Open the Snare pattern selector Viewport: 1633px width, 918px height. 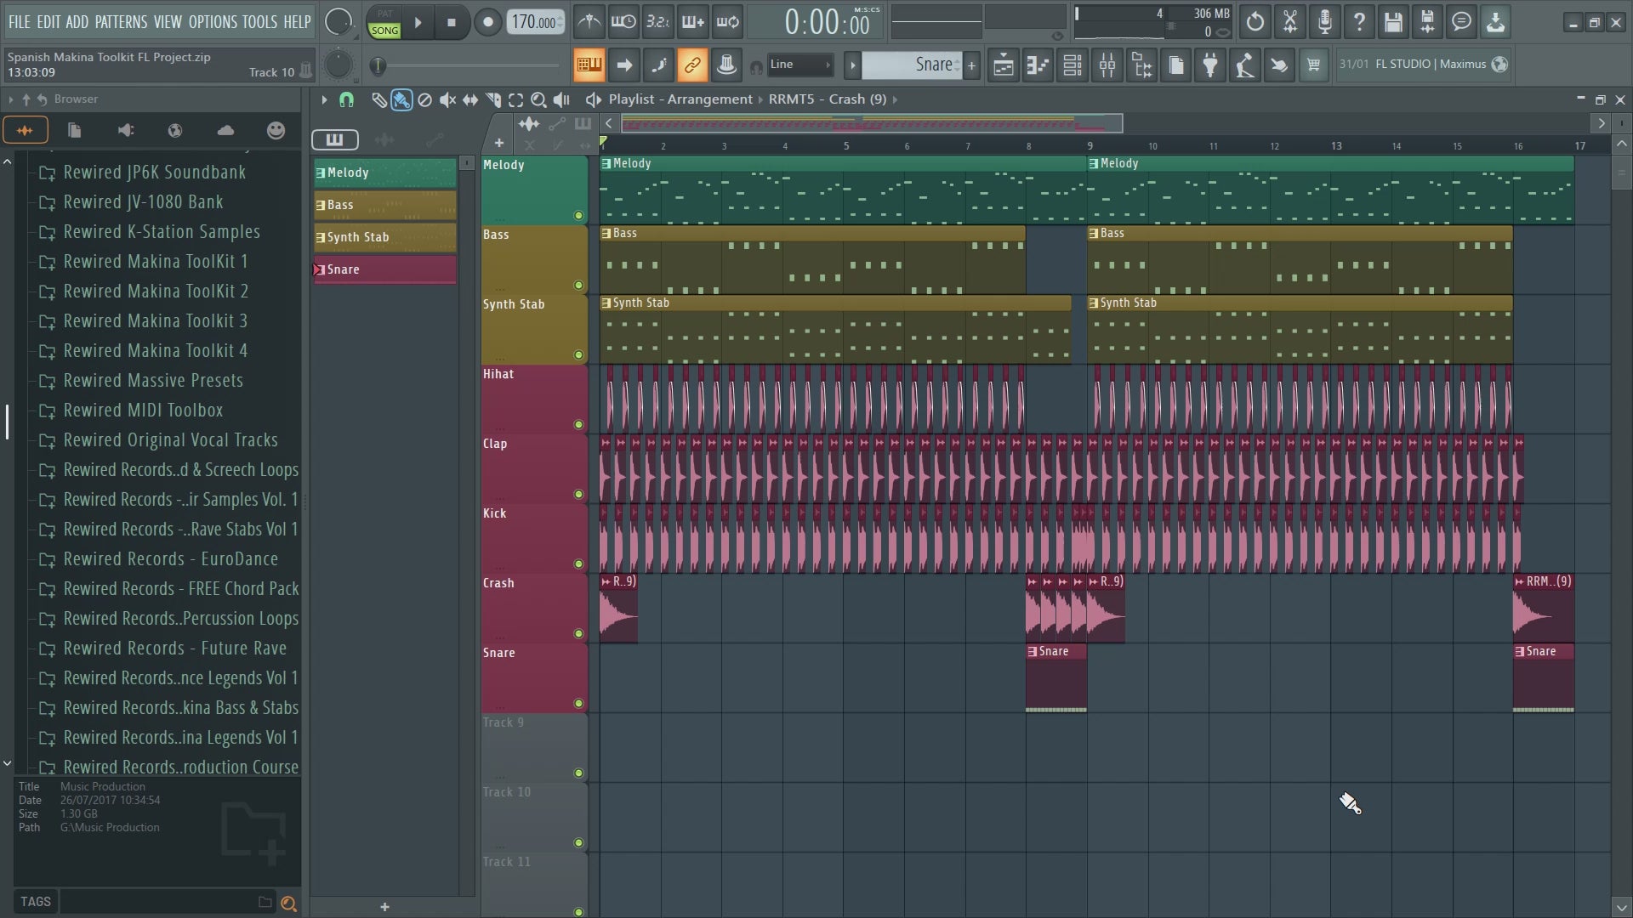click(914, 65)
